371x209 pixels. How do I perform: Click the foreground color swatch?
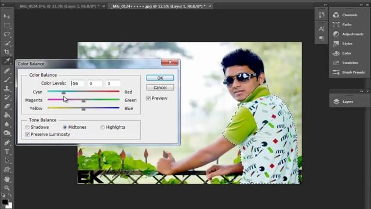click(5, 201)
